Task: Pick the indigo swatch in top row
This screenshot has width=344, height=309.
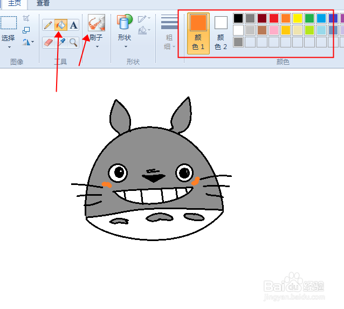Action: tap(333, 18)
